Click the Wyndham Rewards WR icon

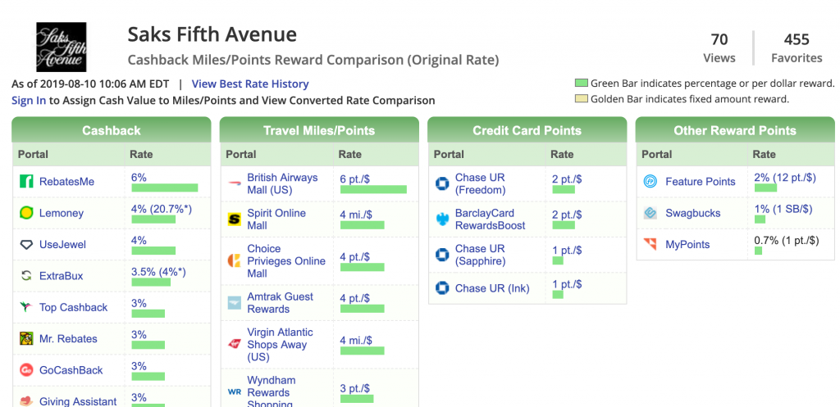[x=234, y=392]
